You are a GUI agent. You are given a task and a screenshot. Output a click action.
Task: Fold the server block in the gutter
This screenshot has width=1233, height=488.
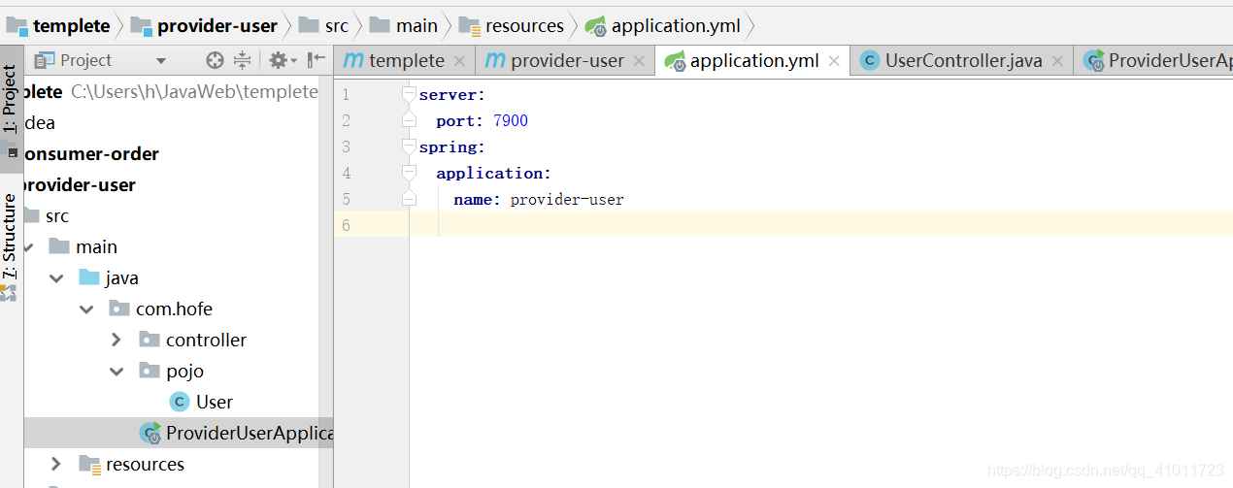pos(409,94)
